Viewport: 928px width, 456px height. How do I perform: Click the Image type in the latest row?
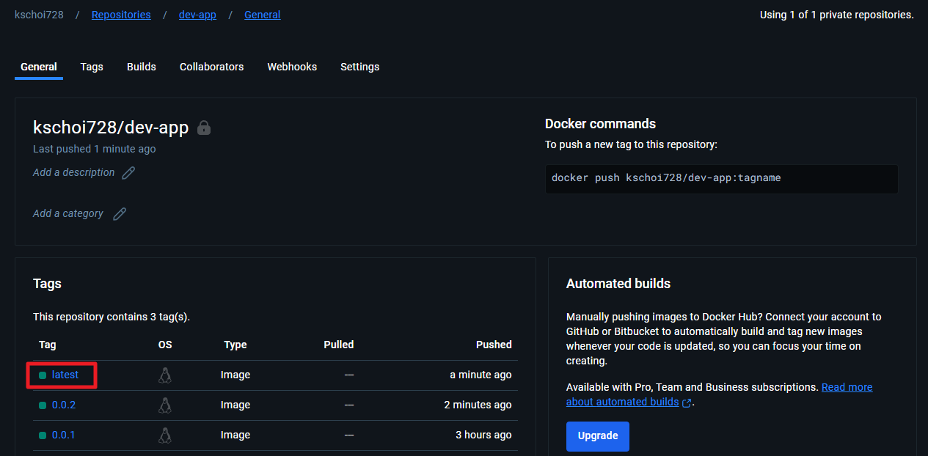[x=235, y=375]
